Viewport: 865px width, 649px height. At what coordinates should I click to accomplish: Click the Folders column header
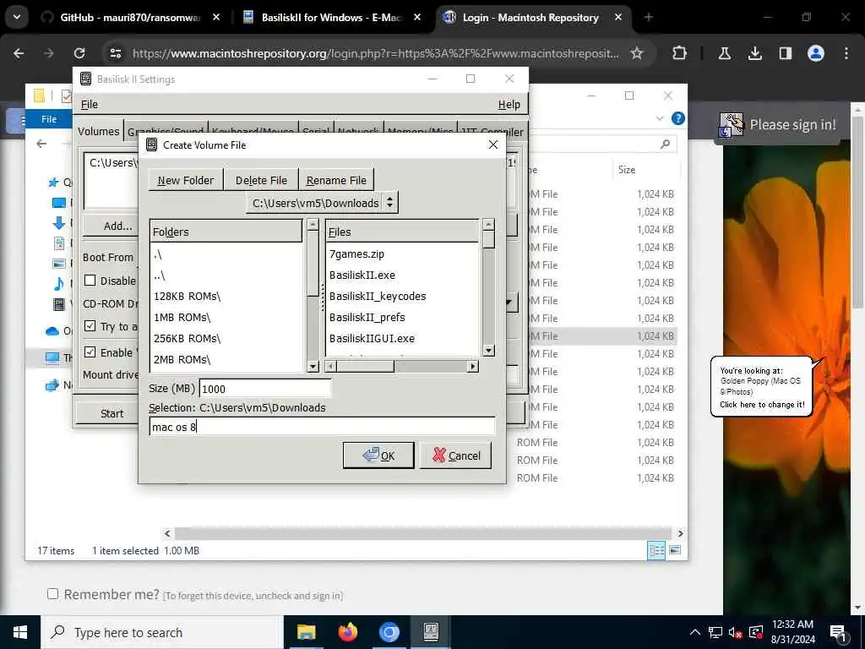click(x=226, y=232)
